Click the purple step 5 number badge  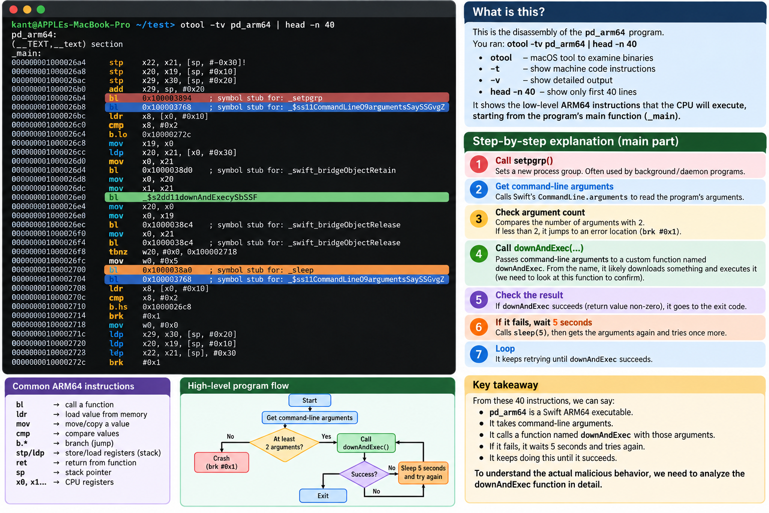pyautogui.click(x=479, y=300)
